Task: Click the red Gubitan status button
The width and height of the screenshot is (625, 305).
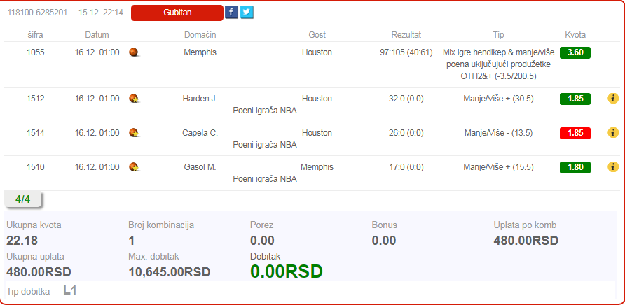Action: click(x=177, y=13)
